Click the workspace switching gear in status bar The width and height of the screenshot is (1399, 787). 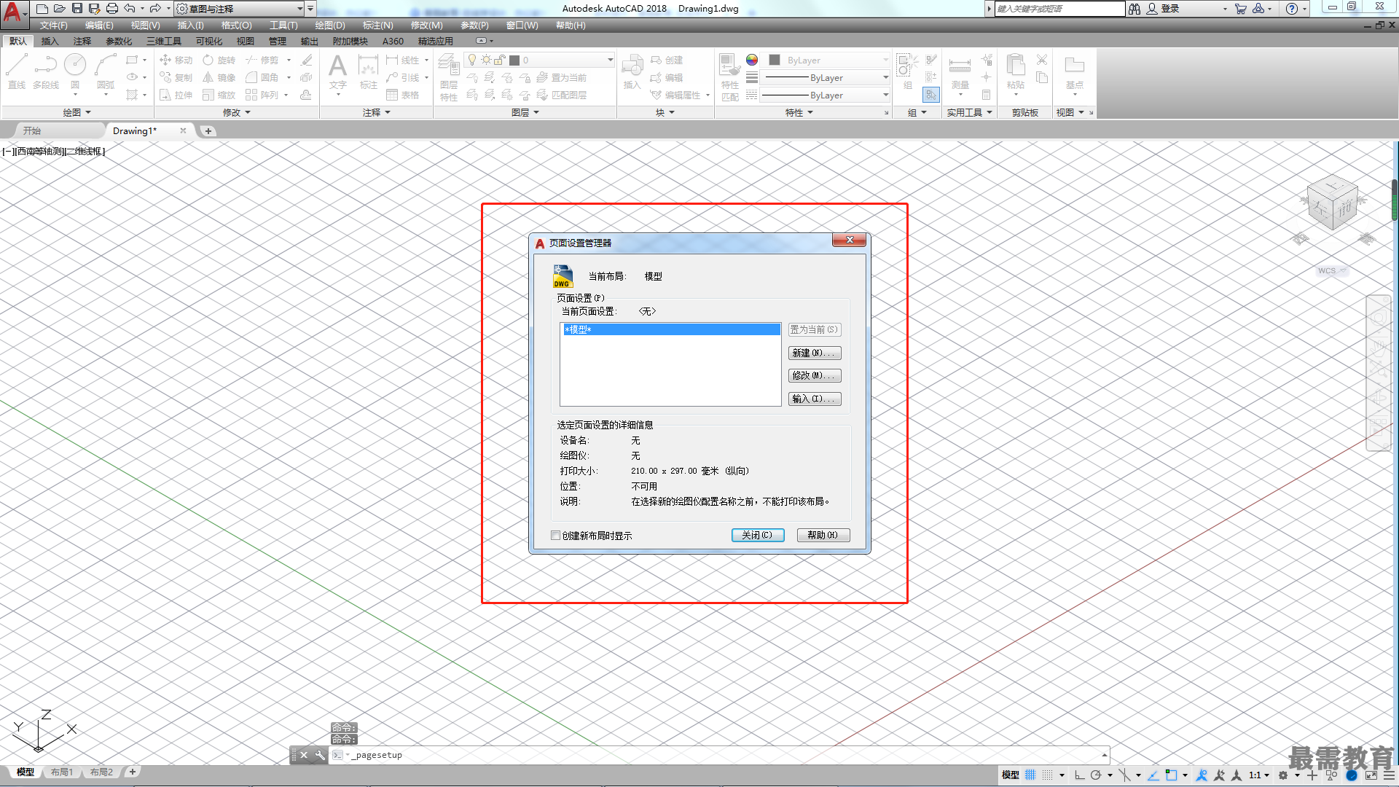pyautogui.click(x=1283, y=775)
